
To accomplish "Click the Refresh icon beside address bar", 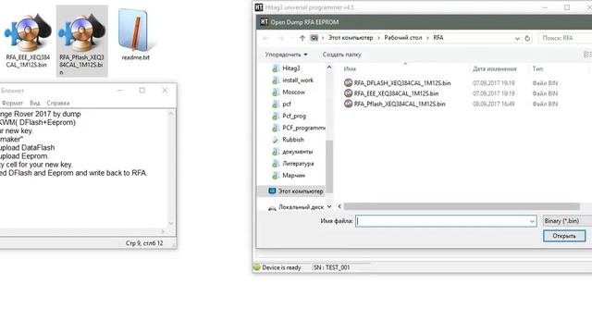I will [x=527, y=38].
